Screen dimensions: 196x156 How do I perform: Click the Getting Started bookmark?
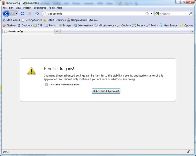pyautogui.click(x=32, y=20)
